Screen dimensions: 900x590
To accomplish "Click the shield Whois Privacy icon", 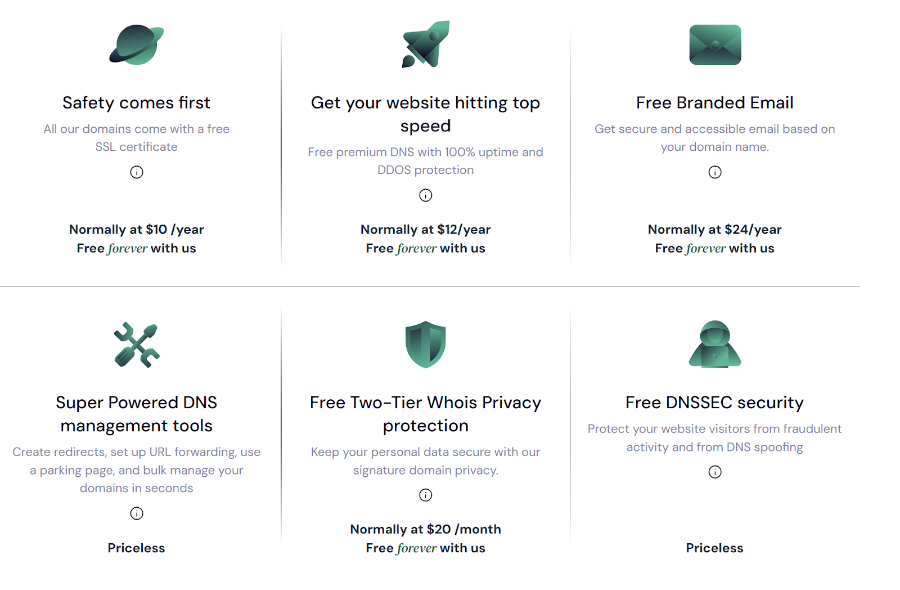I will click(x=426, y=345).
